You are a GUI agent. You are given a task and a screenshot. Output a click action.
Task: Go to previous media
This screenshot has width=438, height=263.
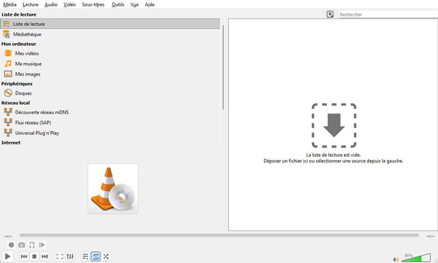coord(24,256)
